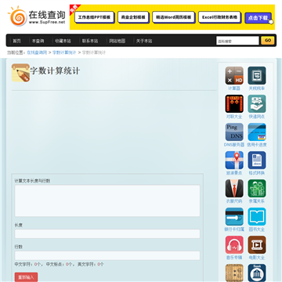
Task: Open the 旅游景点 map pin icon
Action: tap(234, 160)
